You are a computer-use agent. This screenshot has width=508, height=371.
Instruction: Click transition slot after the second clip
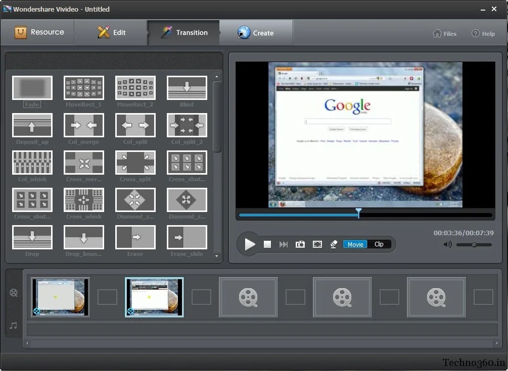tap(201, 297)
